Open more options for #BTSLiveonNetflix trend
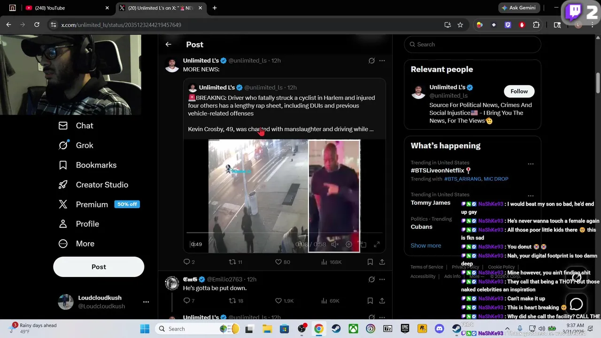Viewport: 601px width, 338px height. [x=531, y=164]
